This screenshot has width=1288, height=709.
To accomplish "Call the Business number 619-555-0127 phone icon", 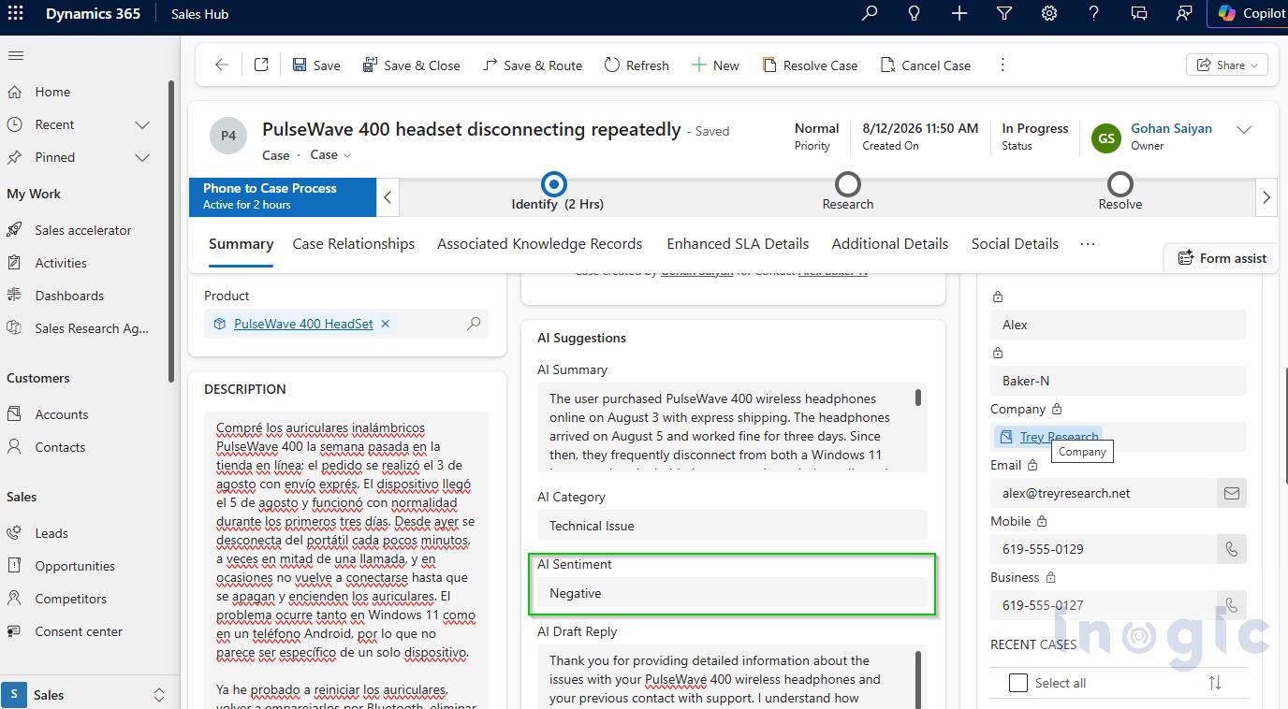I will [x=1232, y=605].
